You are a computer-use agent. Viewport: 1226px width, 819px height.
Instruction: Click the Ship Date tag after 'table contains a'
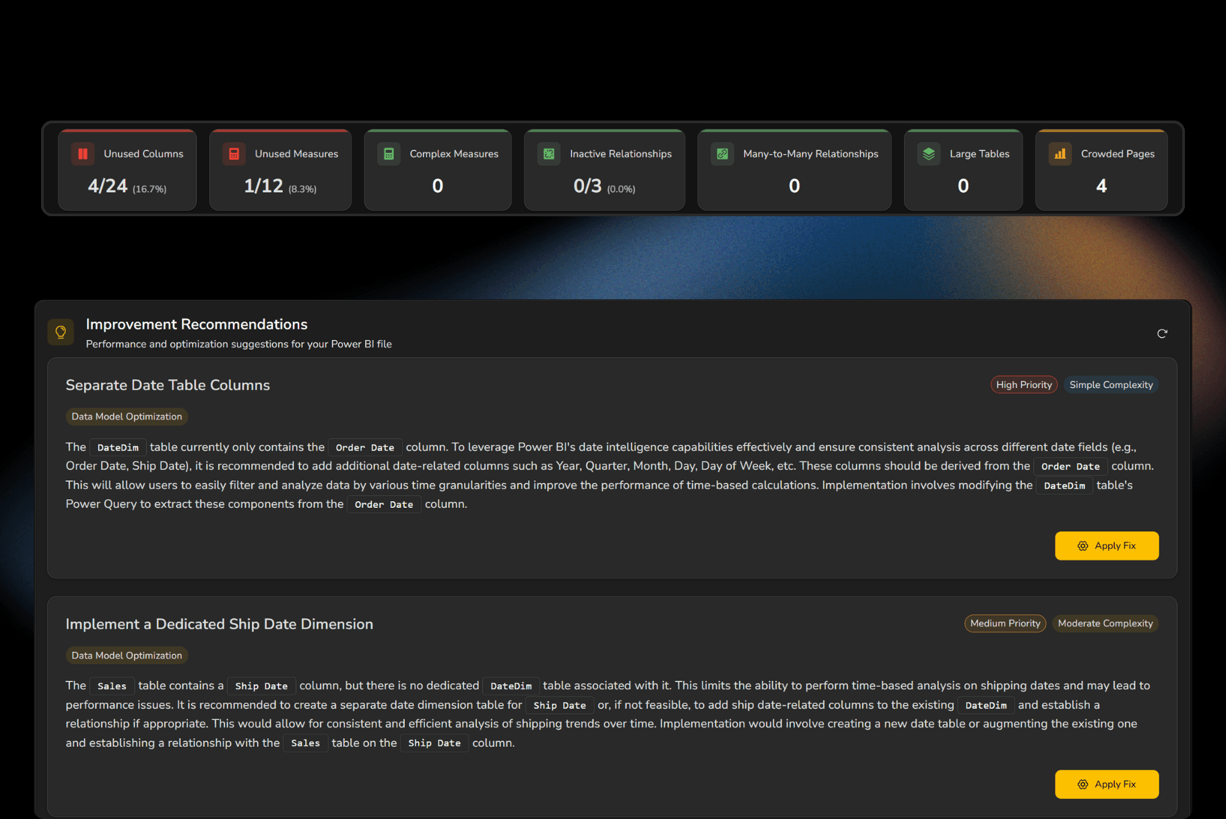click(x=261, y=686)
